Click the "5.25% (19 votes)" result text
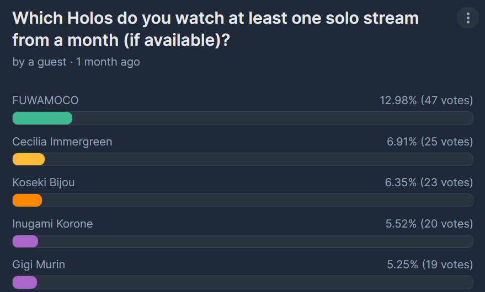Screen dimensions: 485x292 tap(430, 264)
